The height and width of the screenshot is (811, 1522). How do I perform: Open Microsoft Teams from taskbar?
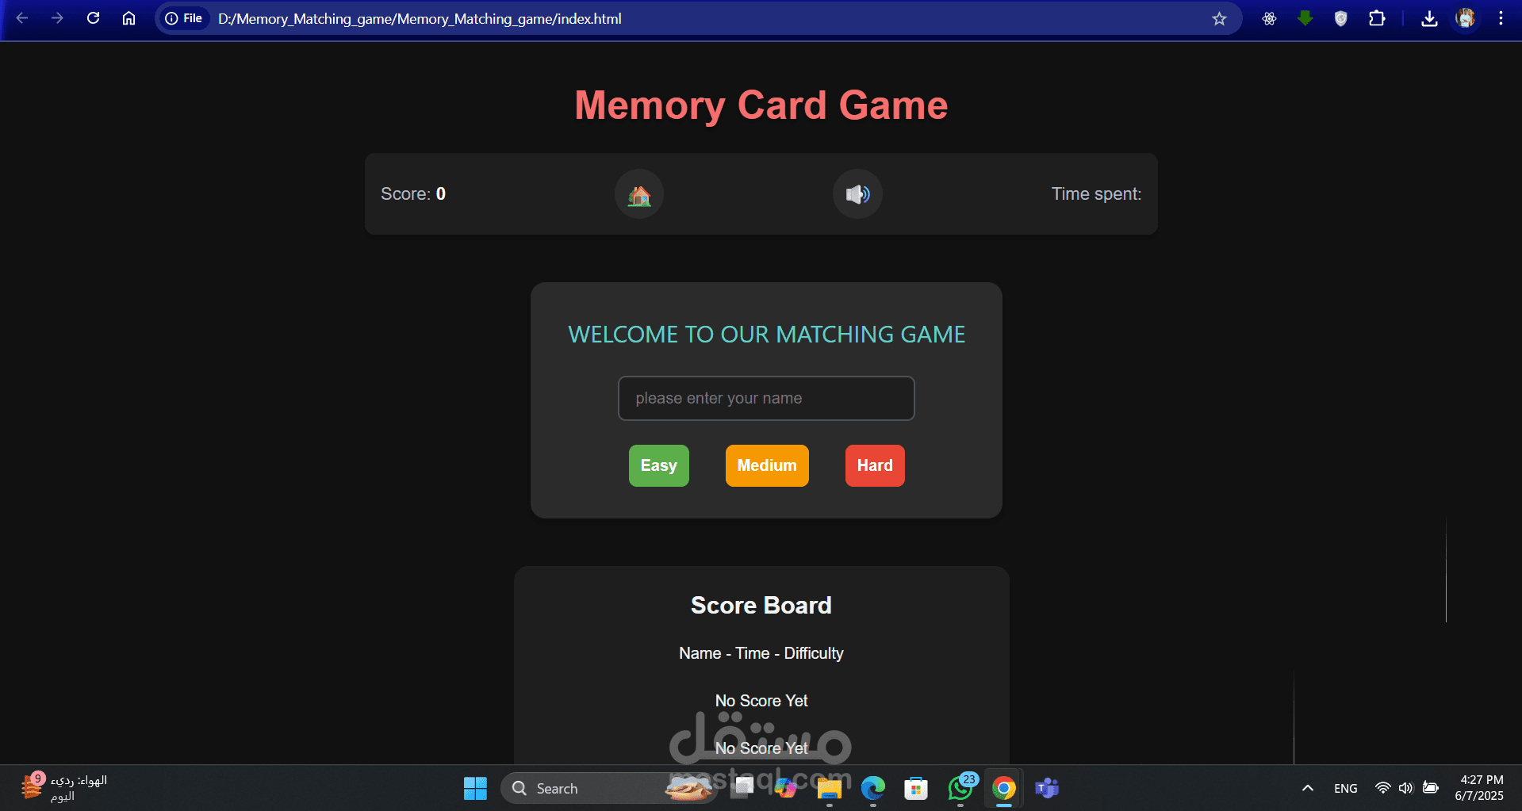pyautogui.click(x=1047, y=788)
